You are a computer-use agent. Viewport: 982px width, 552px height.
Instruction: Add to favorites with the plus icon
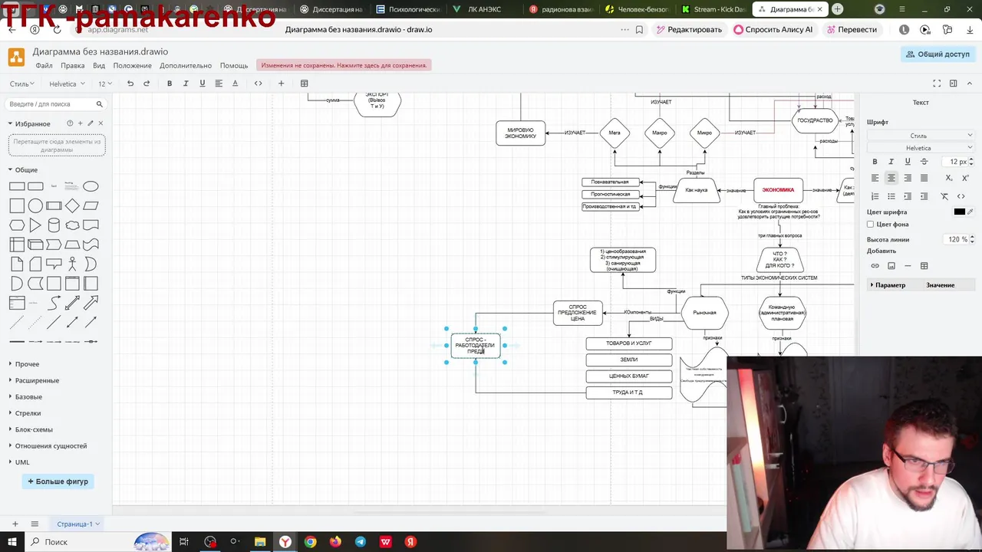click(80, 123)
